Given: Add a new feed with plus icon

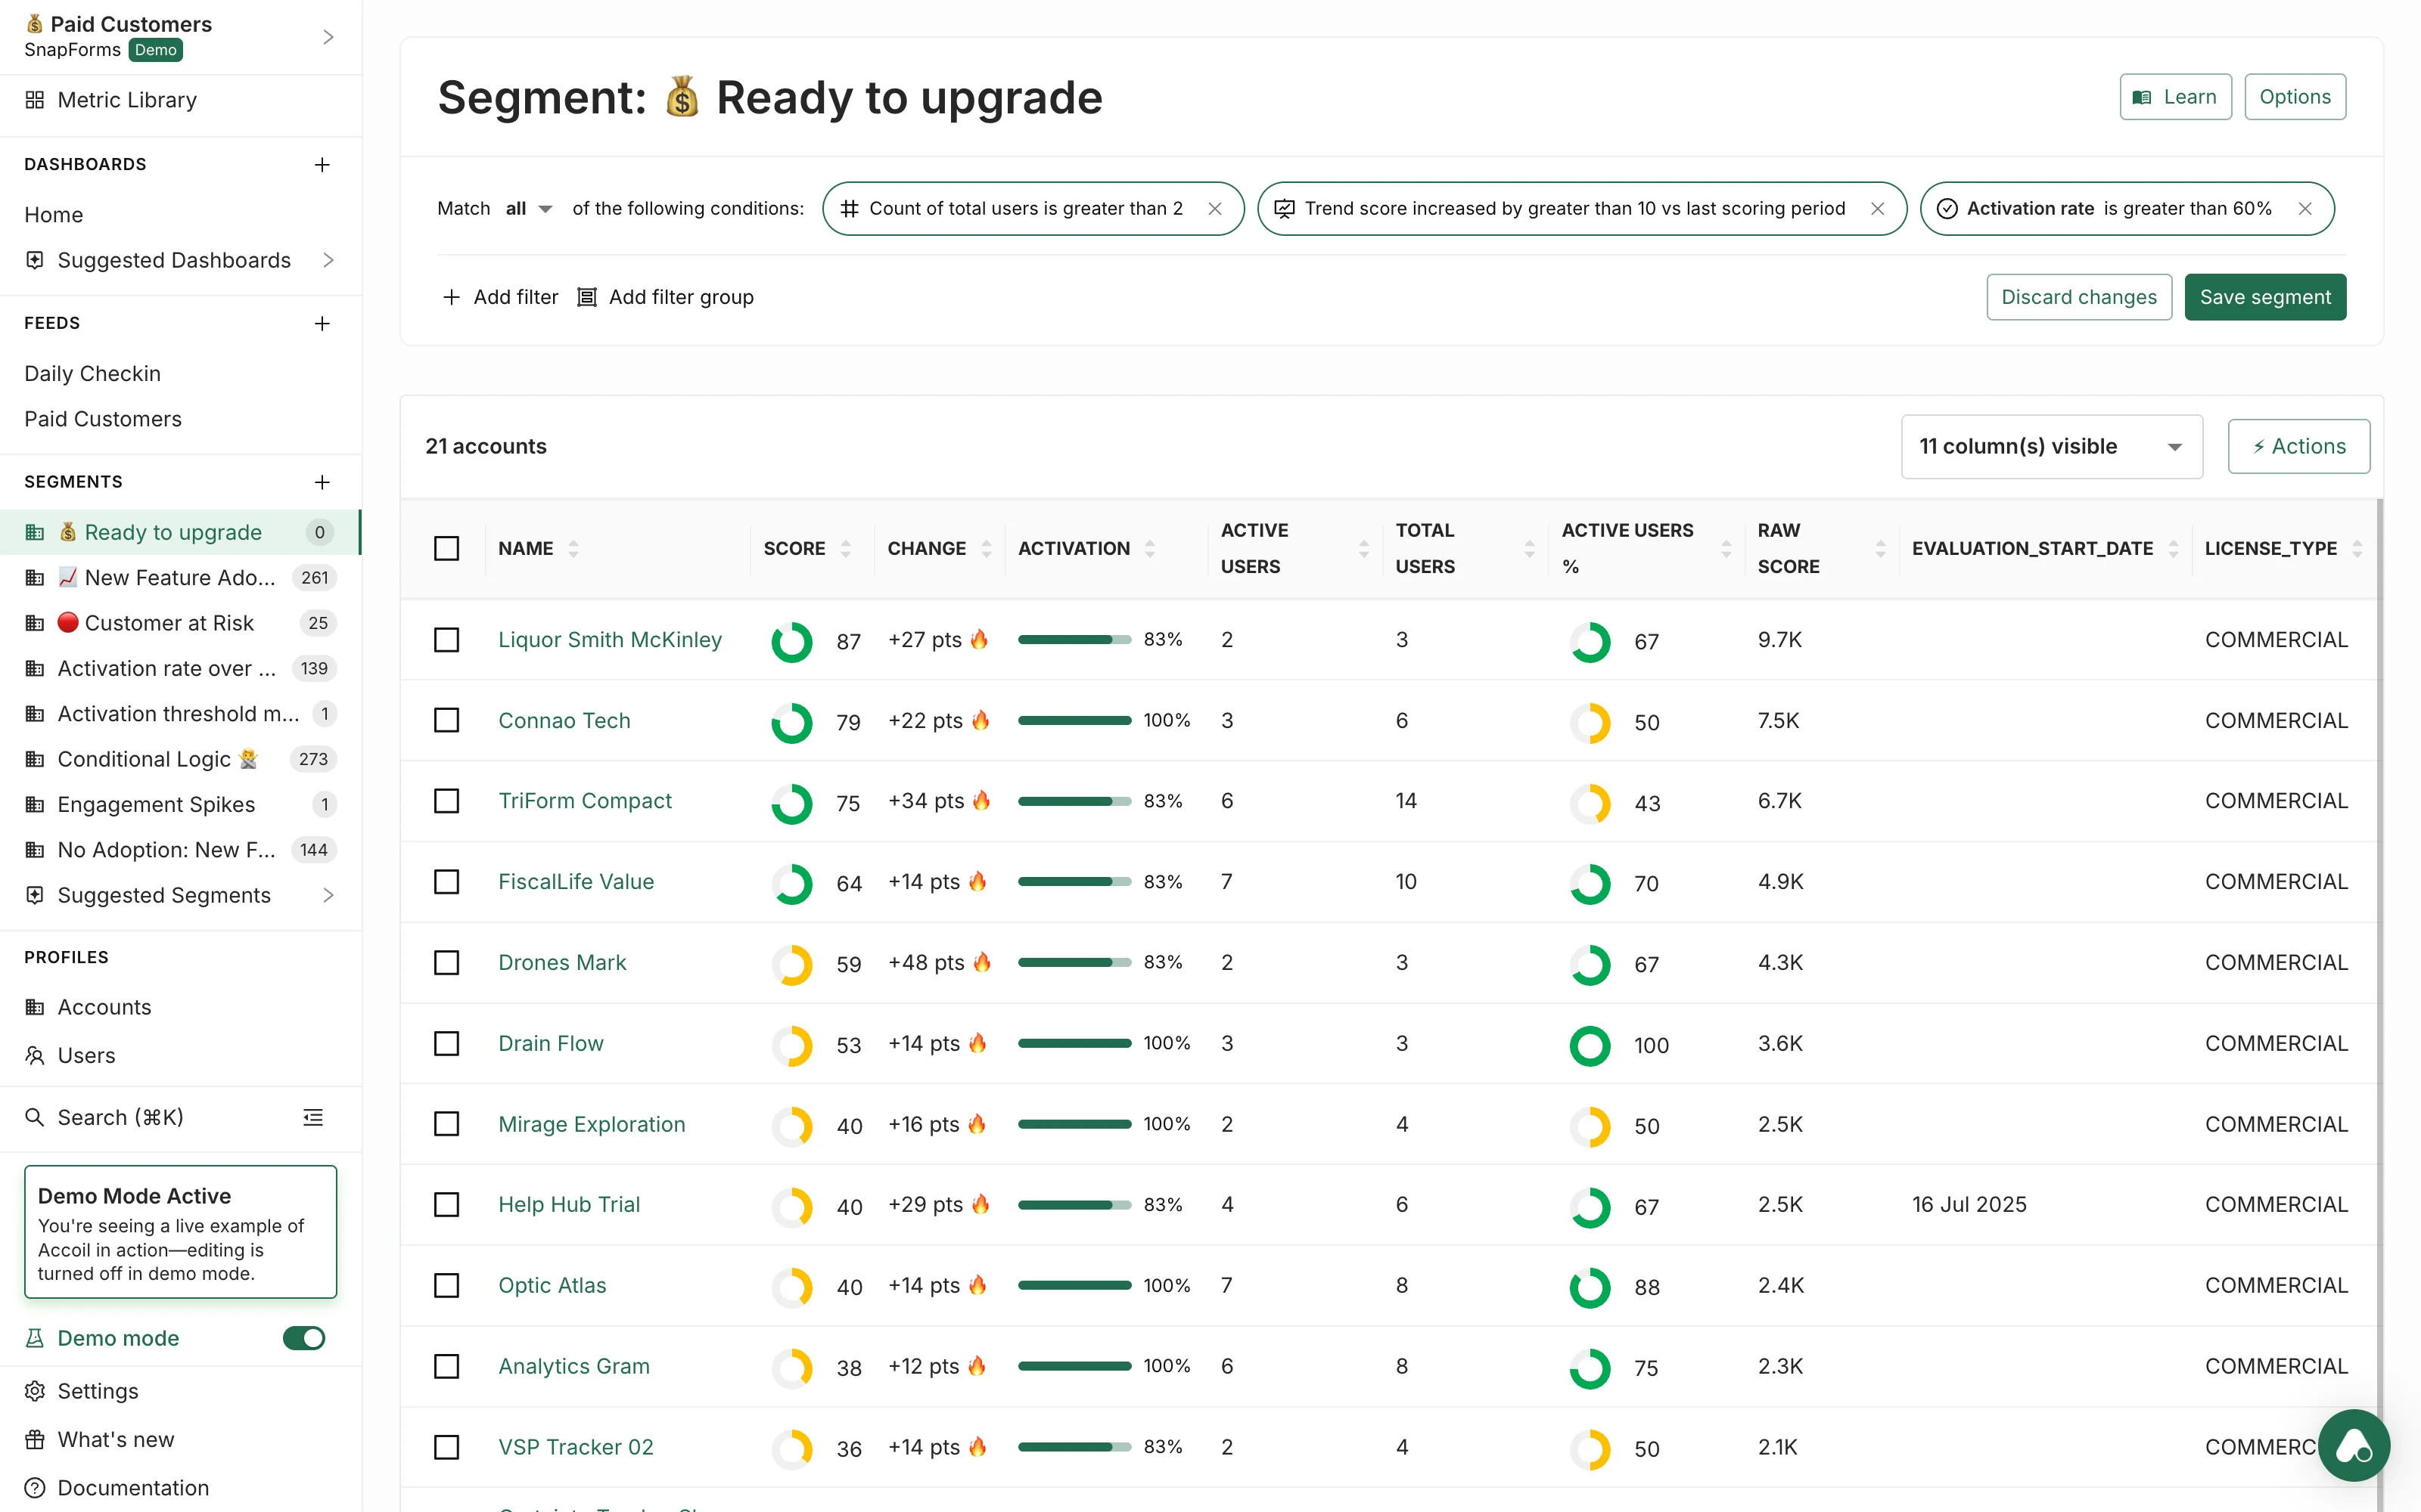Looking at the screenshot, I should click(322, 323).
